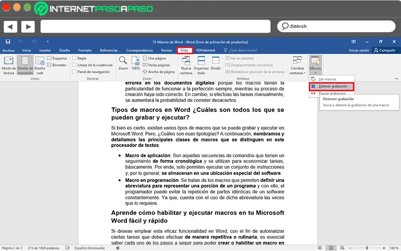The height and width of the screenshot is (251, 401).
Task: Click the zoom in plus button
Action: [x=384, y=248]
